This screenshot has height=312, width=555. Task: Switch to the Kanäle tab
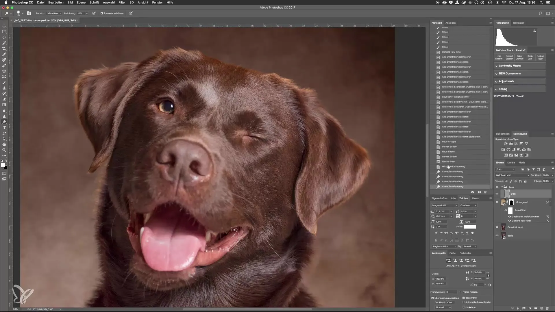[511, 163]
